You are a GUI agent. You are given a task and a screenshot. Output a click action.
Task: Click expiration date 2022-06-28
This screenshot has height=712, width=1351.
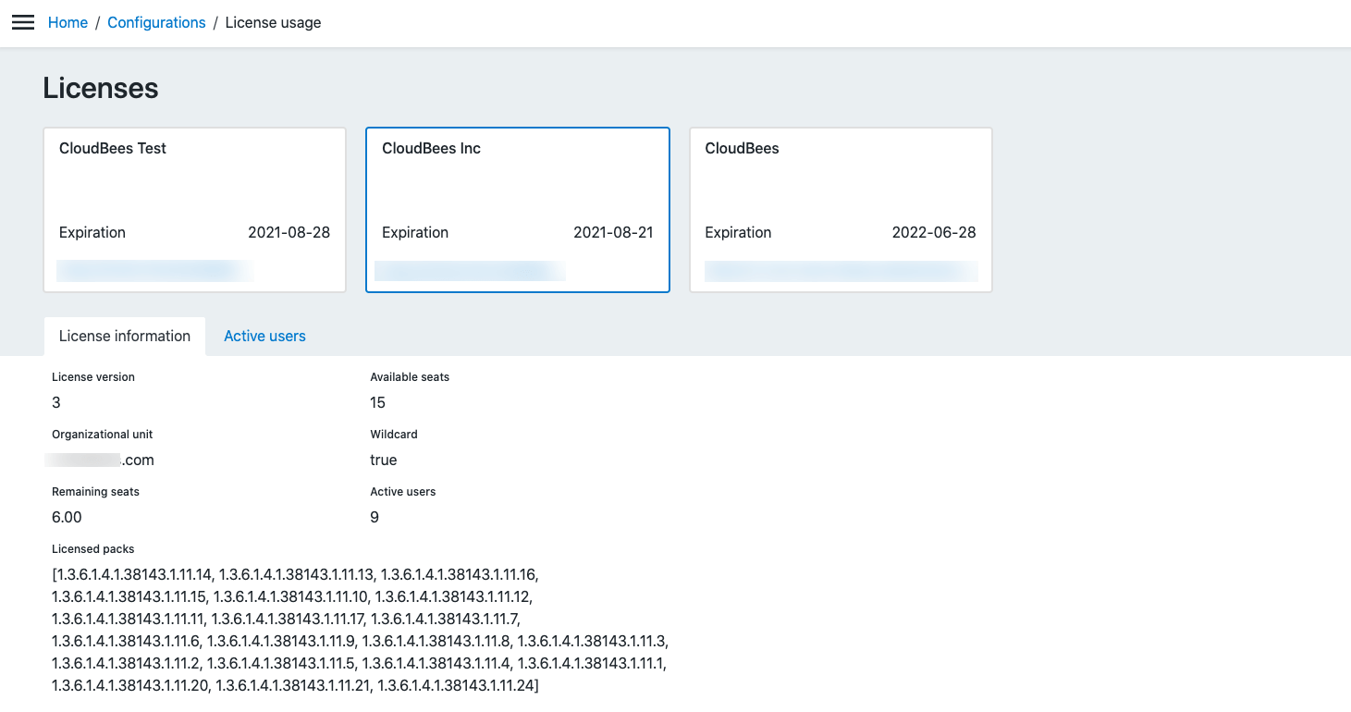coord(934,232)
